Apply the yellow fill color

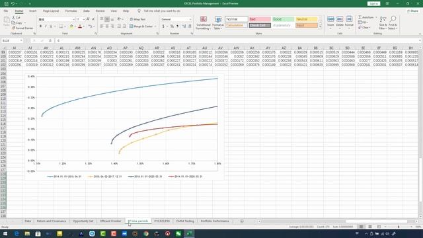pos(71,26)
